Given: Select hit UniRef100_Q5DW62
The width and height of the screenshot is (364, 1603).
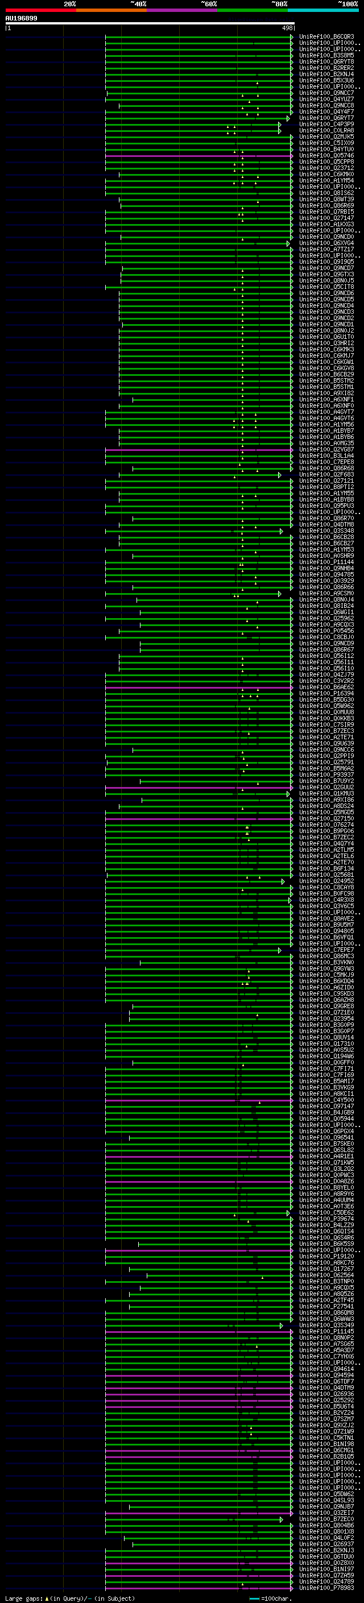Looking at the screenshot, I should pos(326,1494).
